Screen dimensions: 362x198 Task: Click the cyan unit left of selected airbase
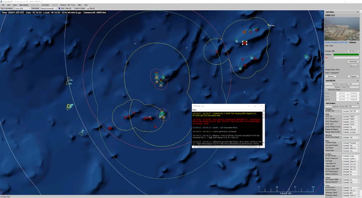(236, 41)
